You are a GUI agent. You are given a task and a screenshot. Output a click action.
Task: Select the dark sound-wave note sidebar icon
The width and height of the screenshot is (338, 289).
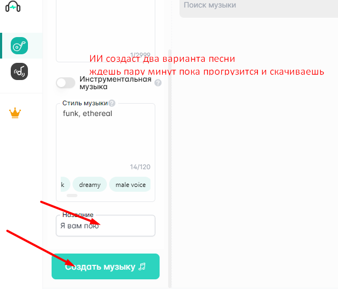point(19,71)
